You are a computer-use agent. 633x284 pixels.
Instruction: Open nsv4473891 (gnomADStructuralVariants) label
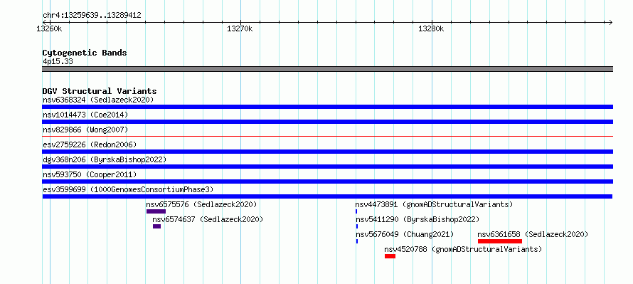pyautogui.click(x=434, y=204)
